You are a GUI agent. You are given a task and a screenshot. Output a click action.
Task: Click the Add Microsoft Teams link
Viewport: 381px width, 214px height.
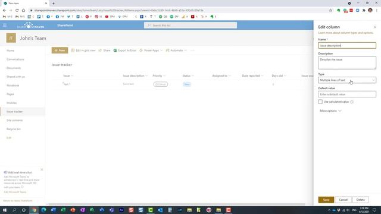pos(15,192)
